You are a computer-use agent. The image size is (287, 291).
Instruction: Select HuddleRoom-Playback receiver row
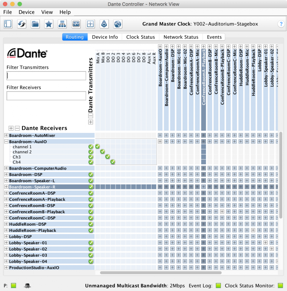click(49, 230)
